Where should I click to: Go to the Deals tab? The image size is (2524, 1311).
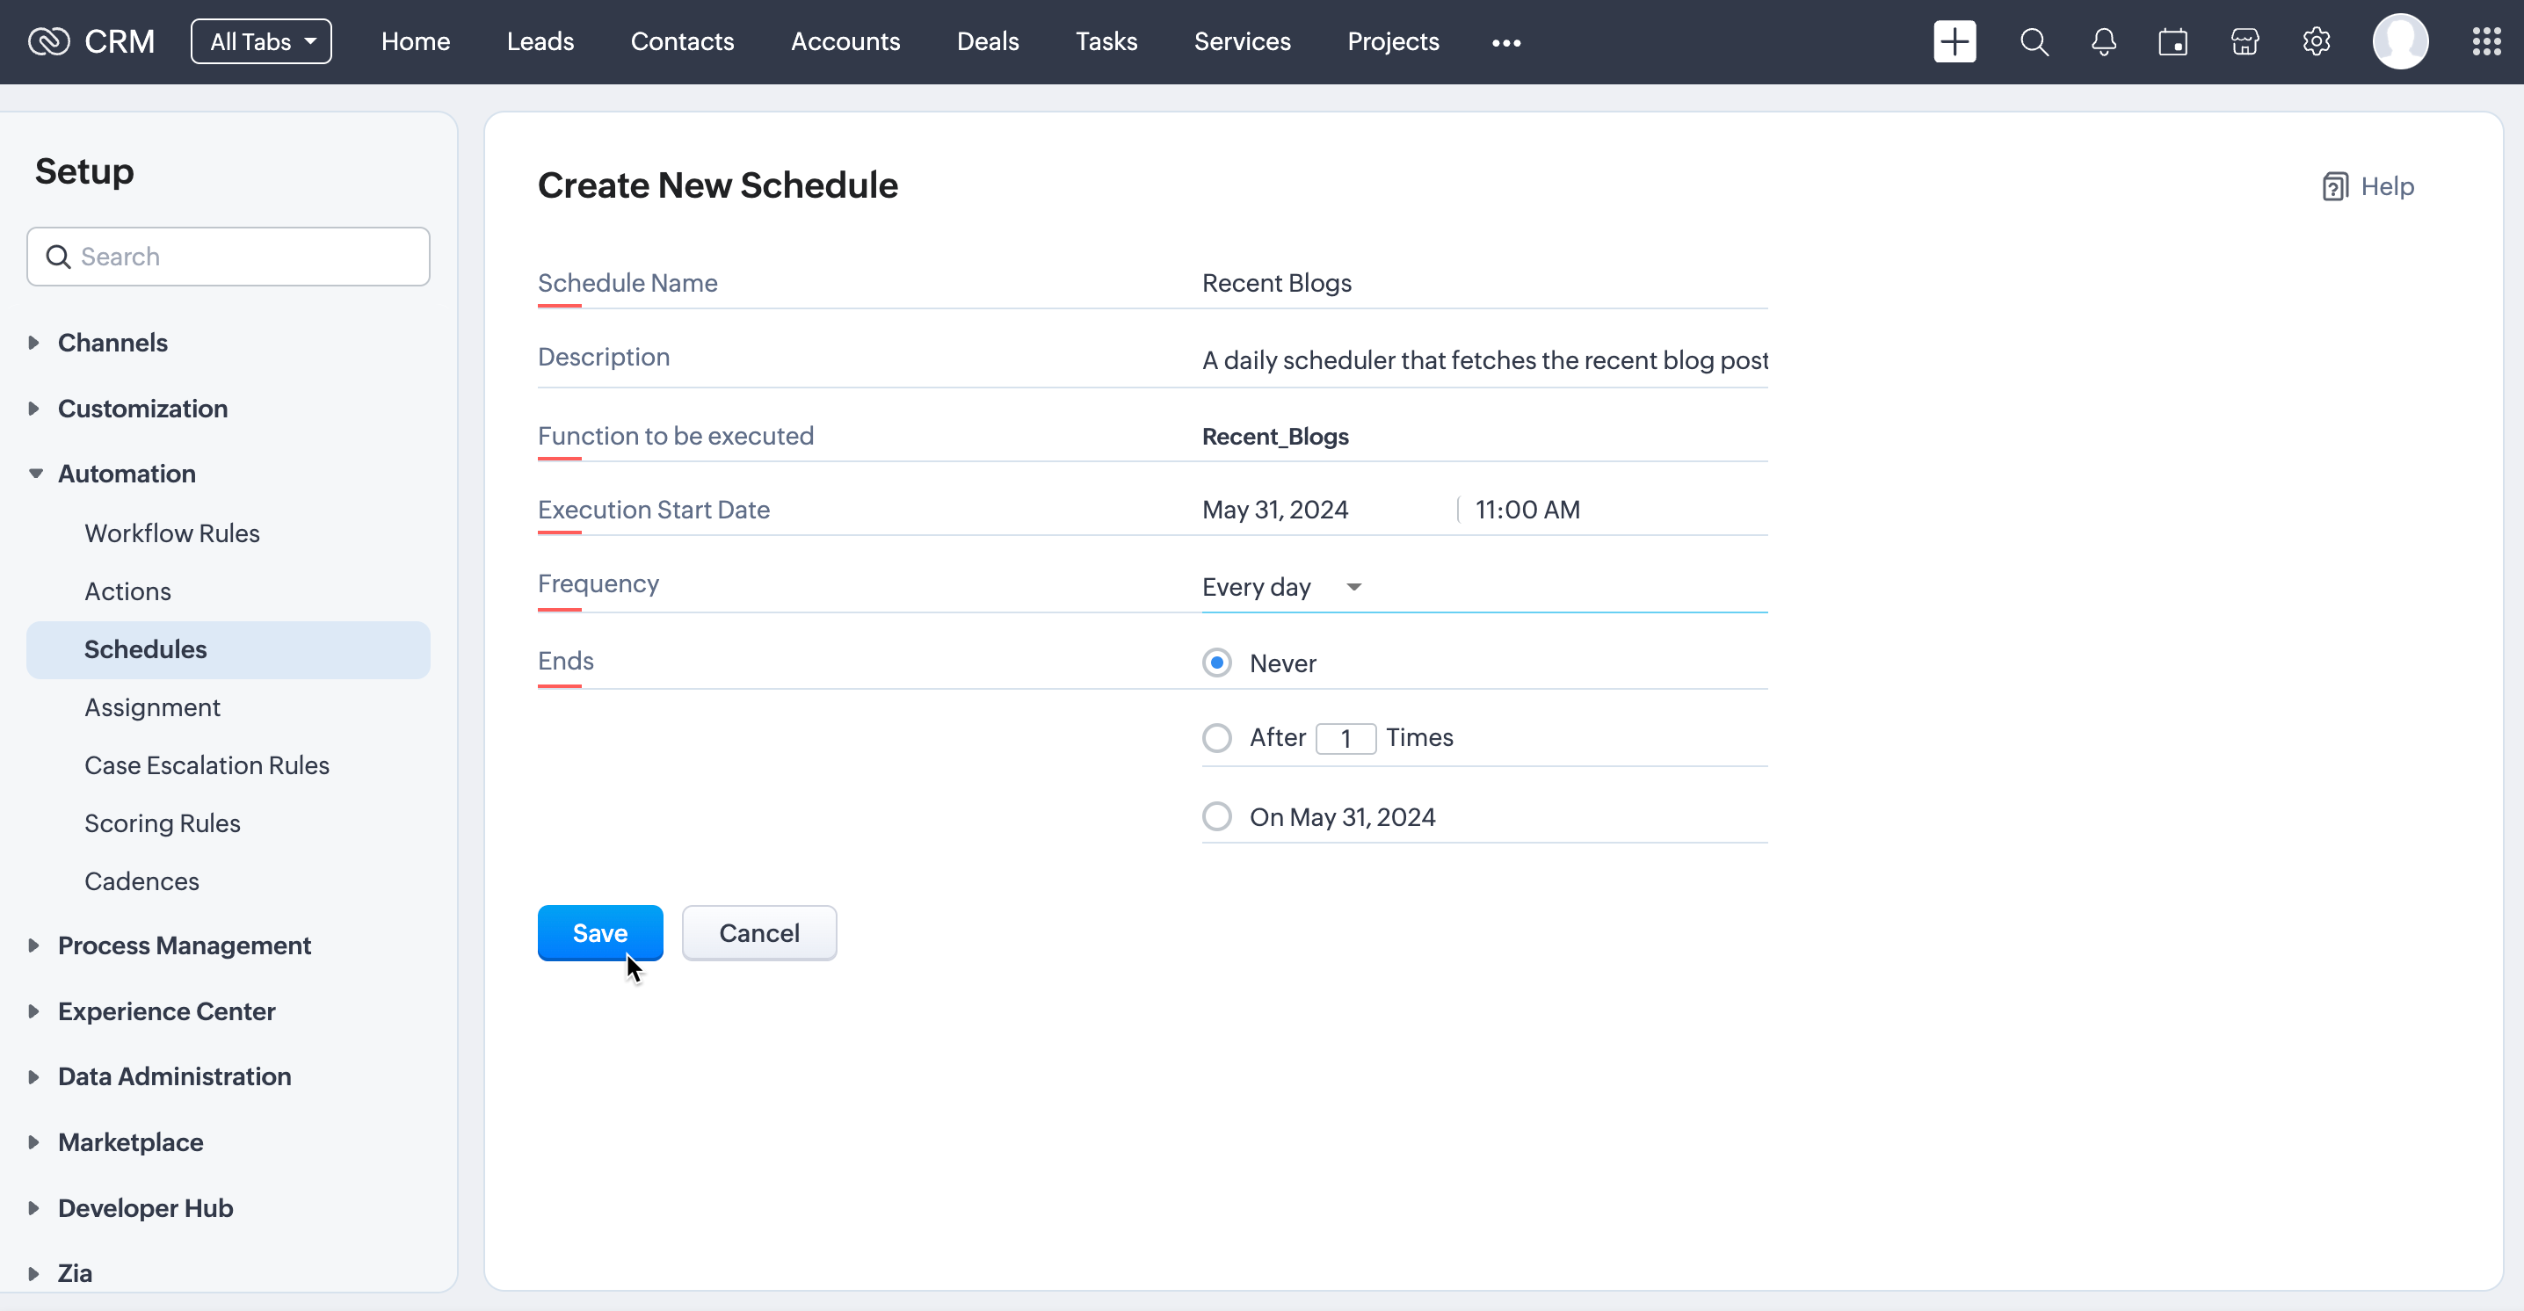coord(987,42)
